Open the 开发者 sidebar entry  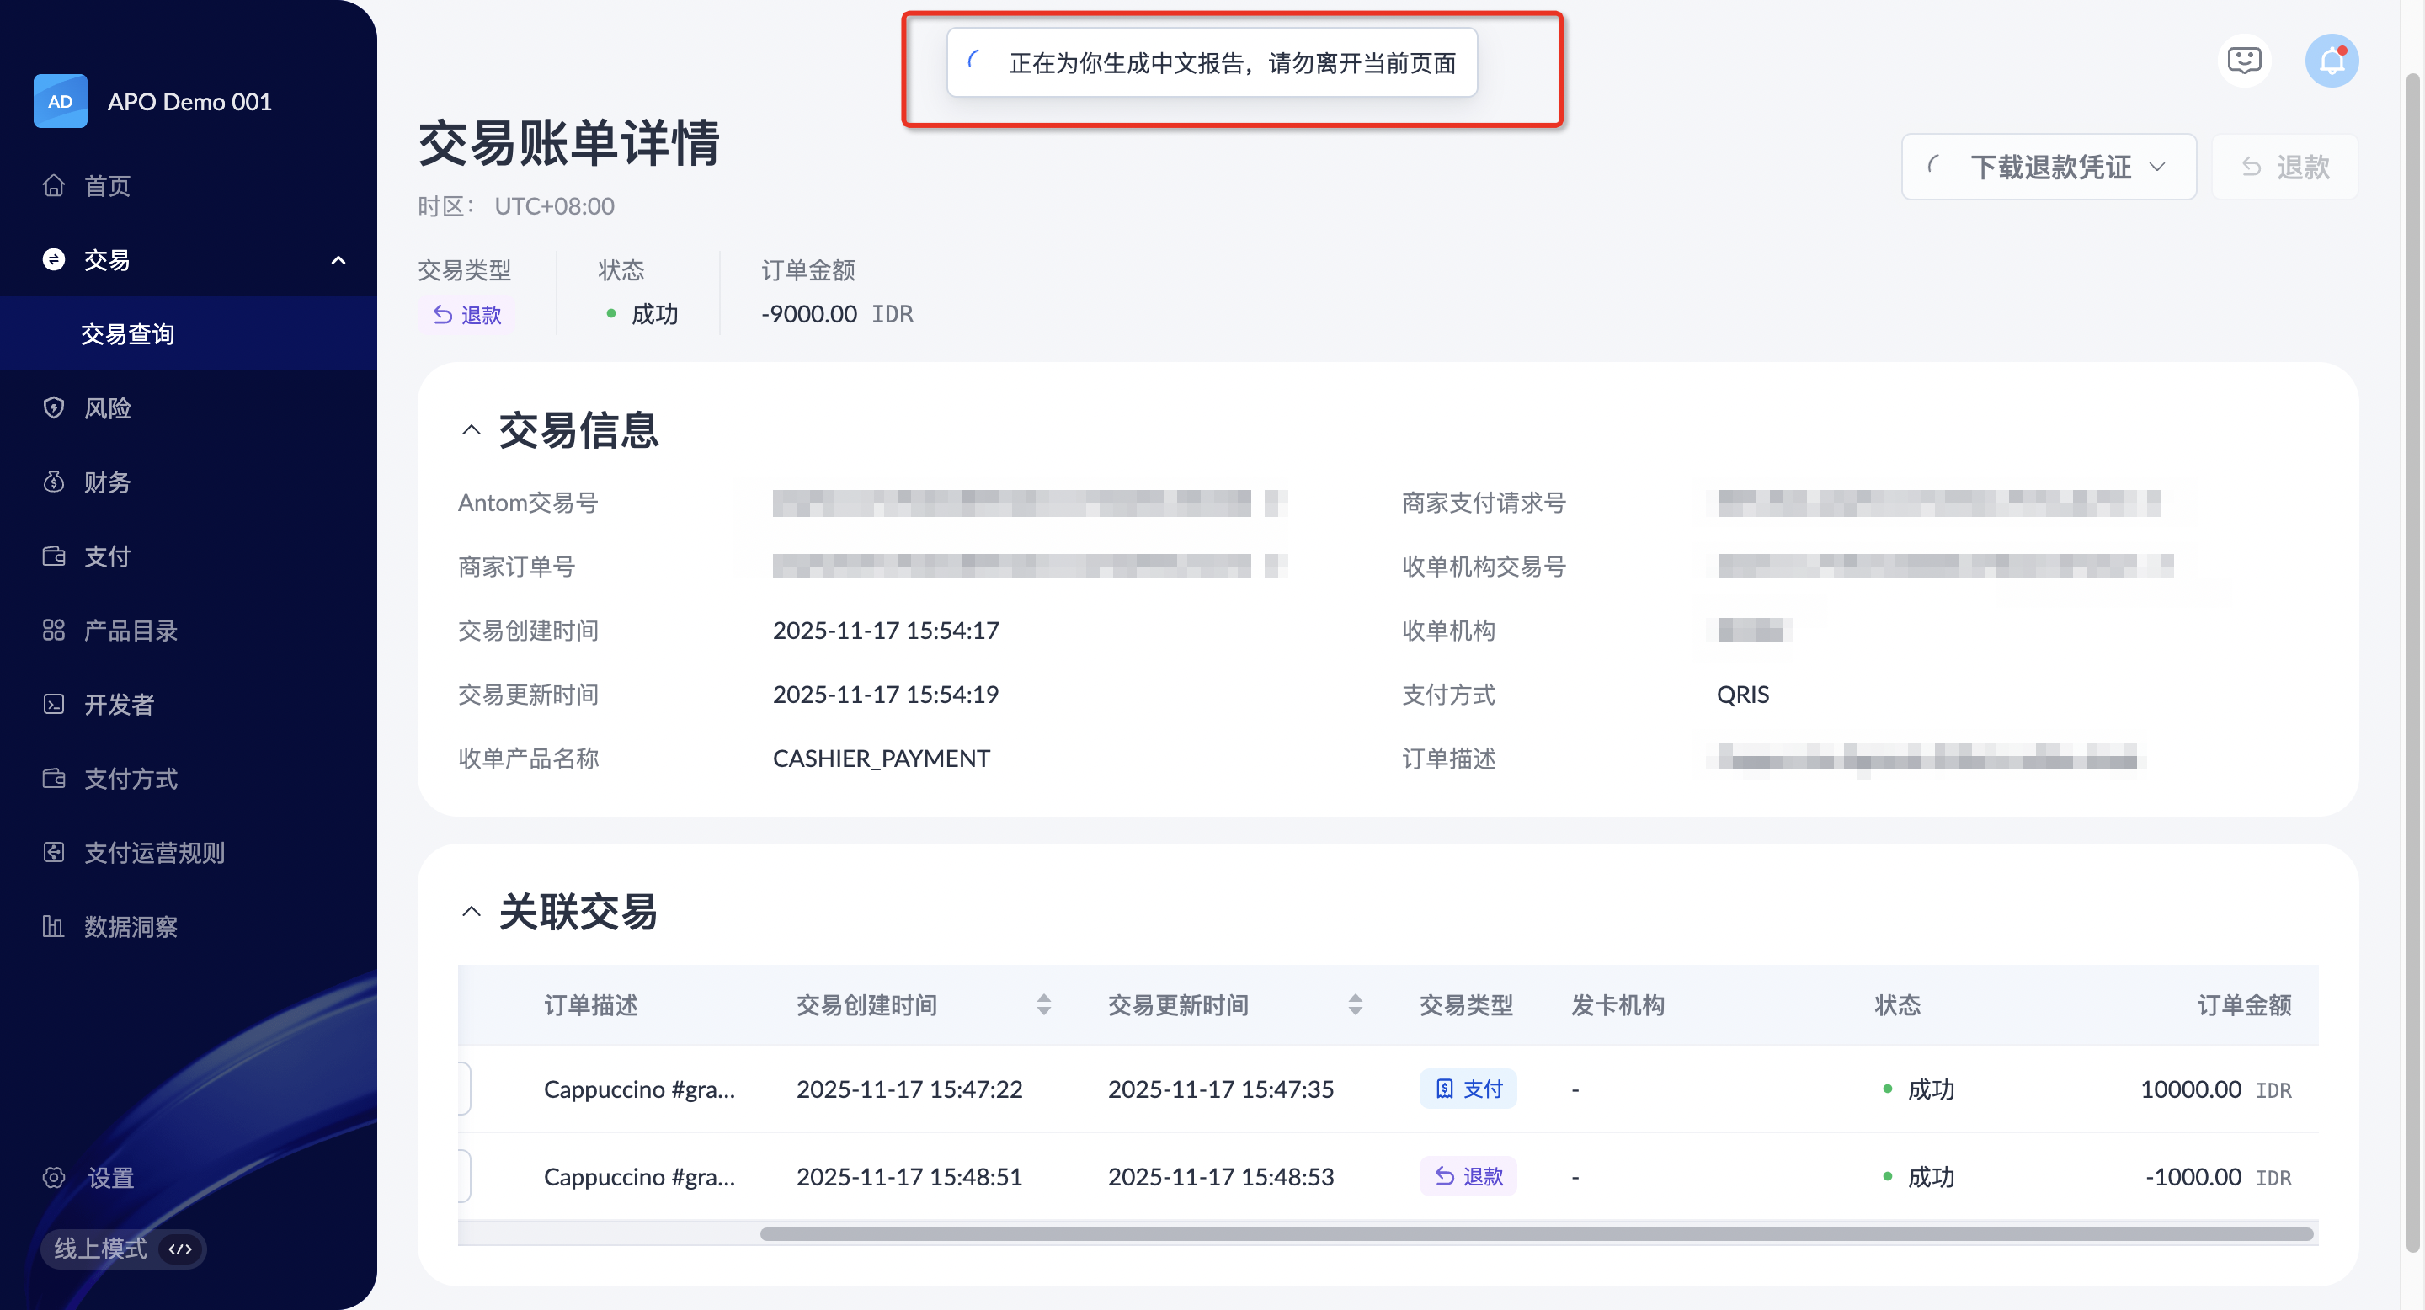(x=119, y=704)
